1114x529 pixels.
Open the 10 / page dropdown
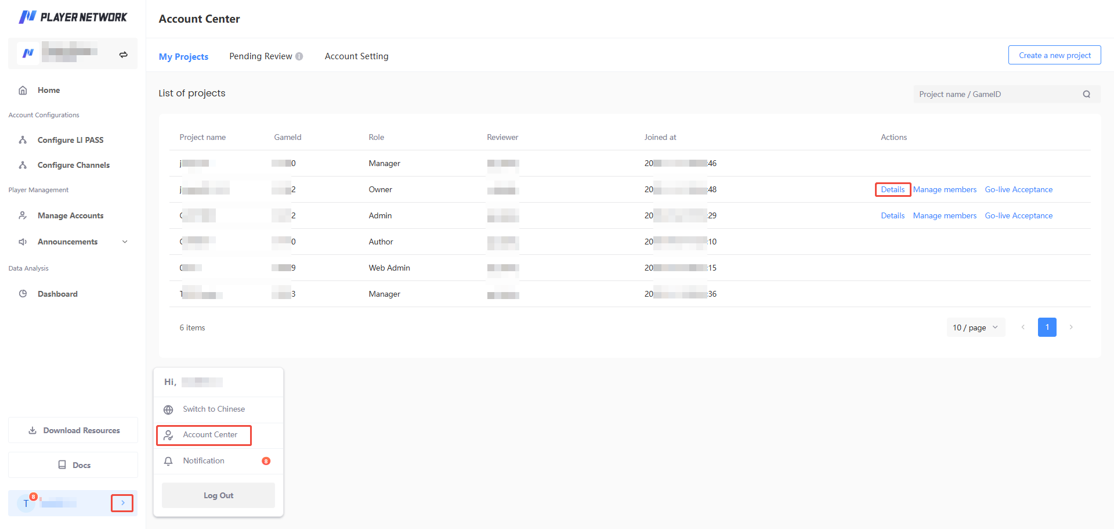coord(975,327)
